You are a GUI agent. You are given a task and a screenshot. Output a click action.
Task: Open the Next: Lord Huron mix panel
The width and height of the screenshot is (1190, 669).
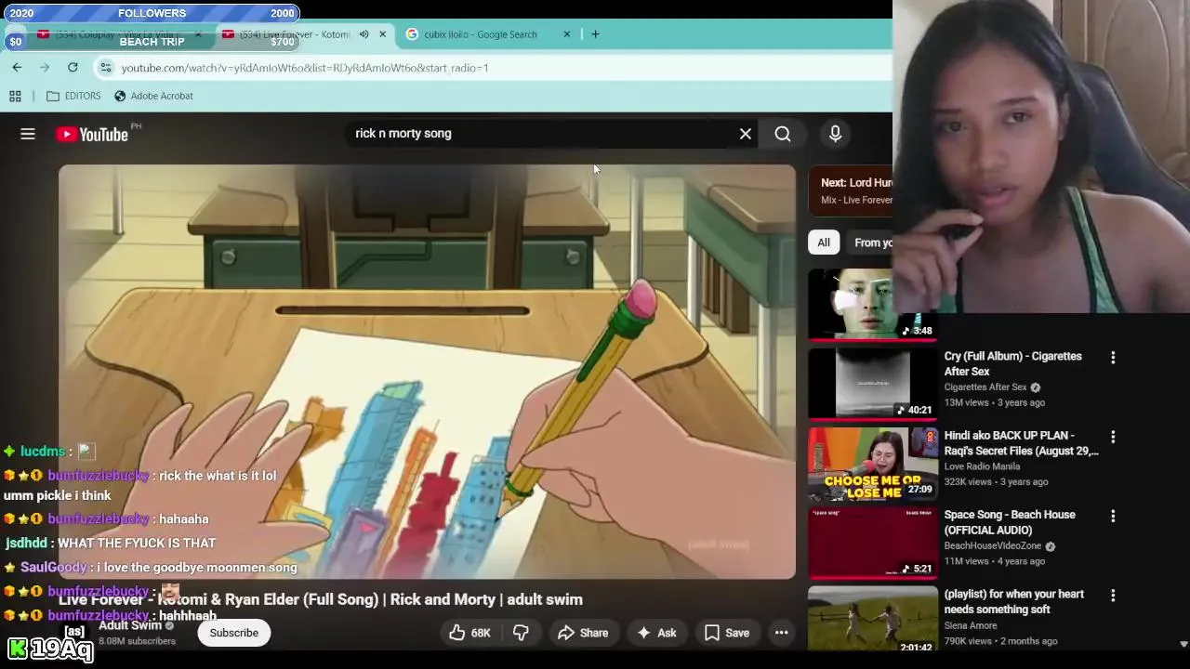[851, 190]
